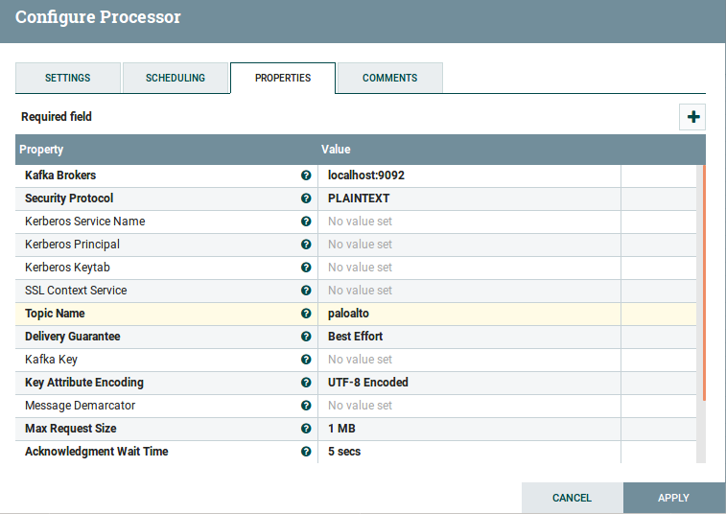The width and height of the screenshot is (726, 514).
Task: Open Security Protocol PLAINTEXT value
Action: tap(469, 199)
